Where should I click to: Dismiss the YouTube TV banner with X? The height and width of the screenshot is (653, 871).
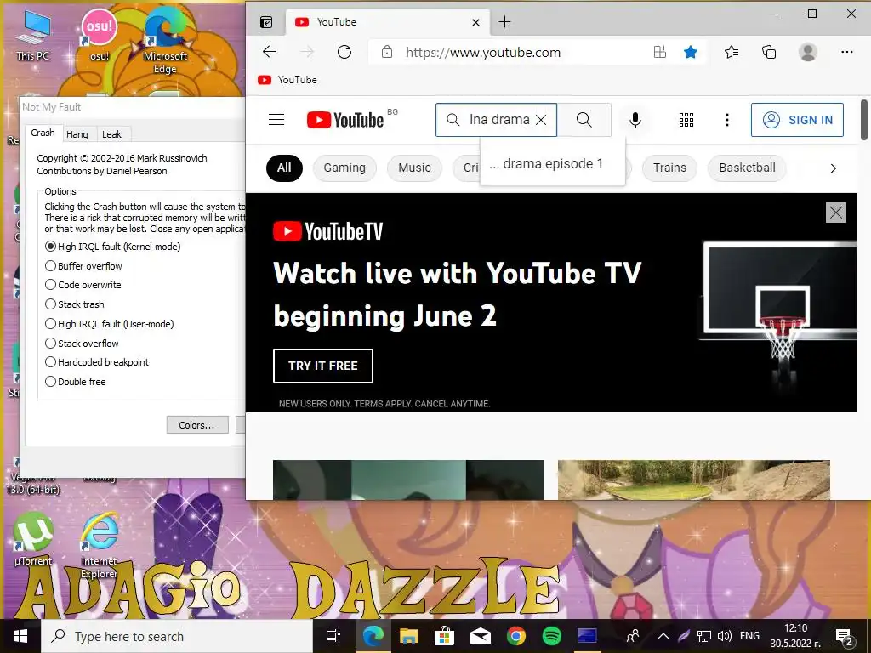point(836,213)
